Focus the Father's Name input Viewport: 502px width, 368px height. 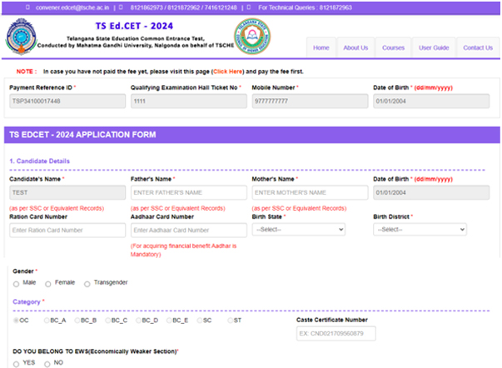point(189,192)
